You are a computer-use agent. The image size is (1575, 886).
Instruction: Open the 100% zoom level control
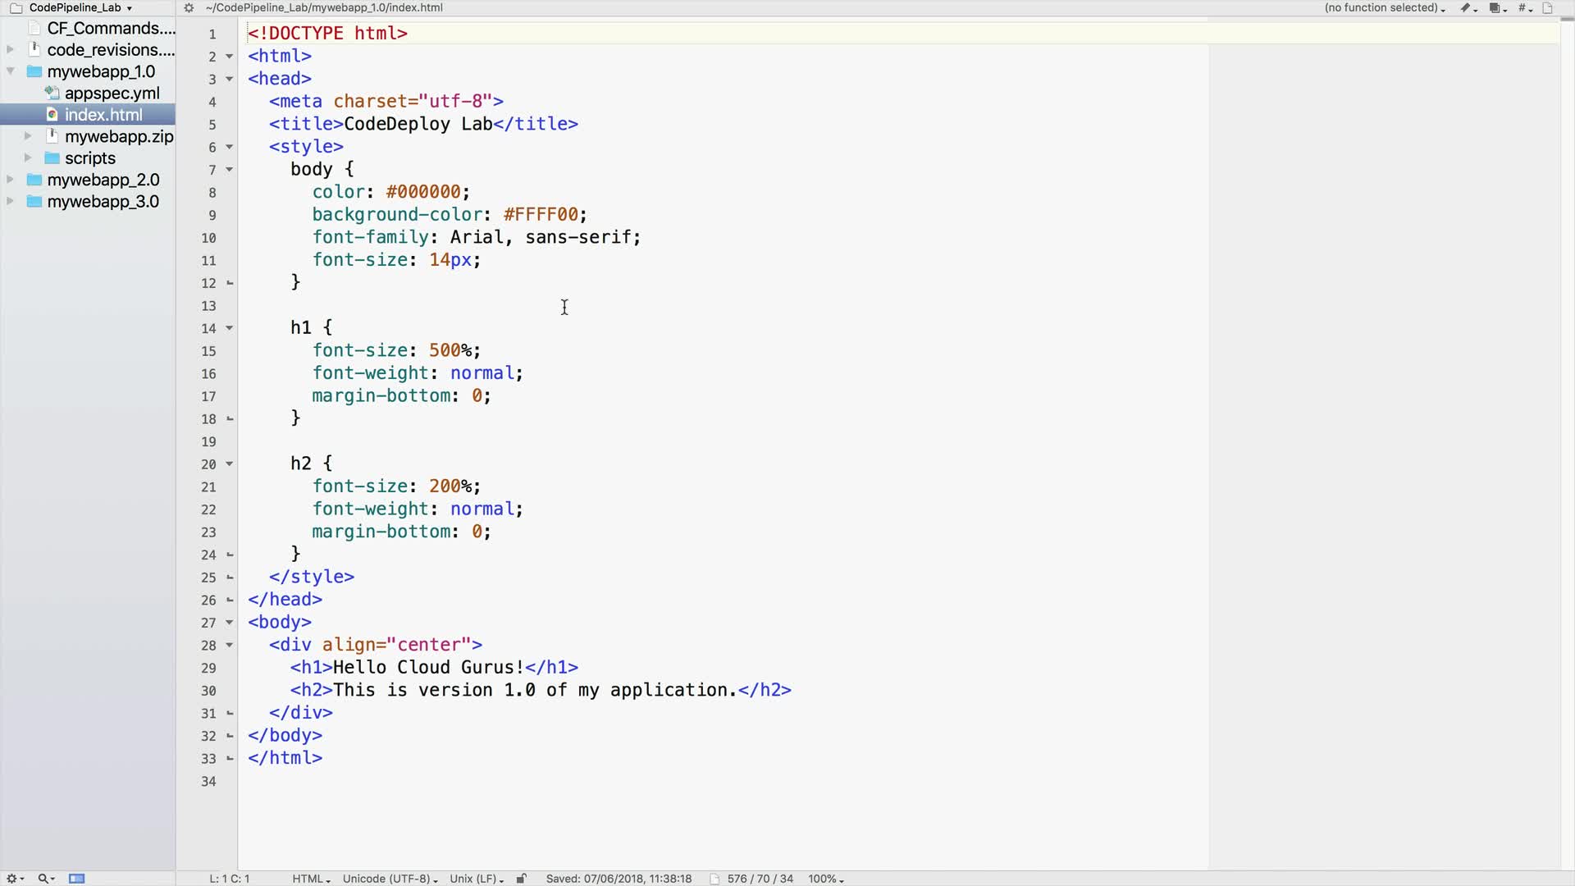pyautogui.click(x=825, y=879)
